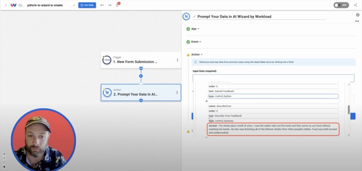Select the 'Prompt Your Data in AI' action step

(141, 92)
